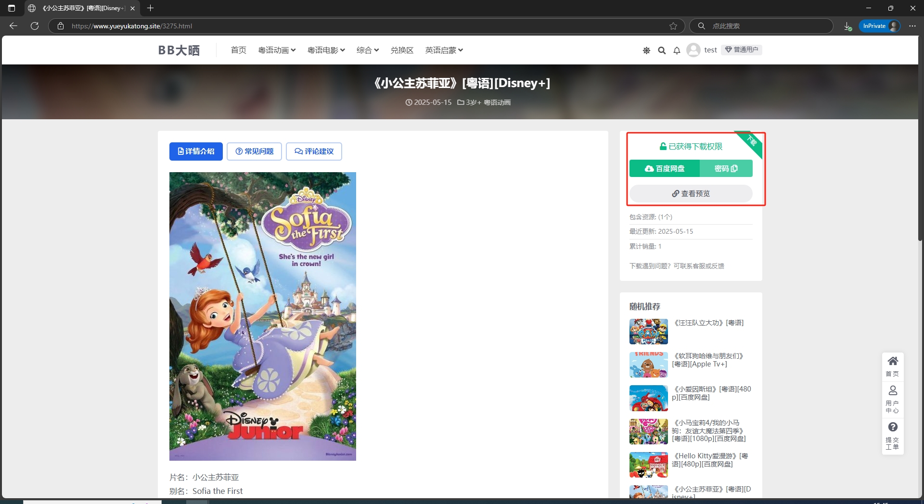Image resolution: width=924 pixels, height=504 pixels.
Task: Click the 点此搜索 browser search box
Action: [x=761, y=26]
